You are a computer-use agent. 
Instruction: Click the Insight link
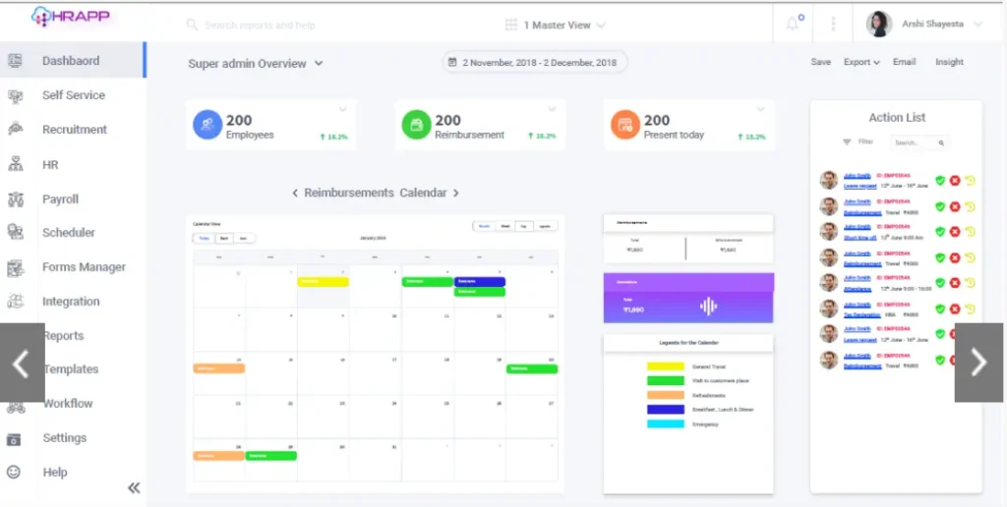point(949,62)
